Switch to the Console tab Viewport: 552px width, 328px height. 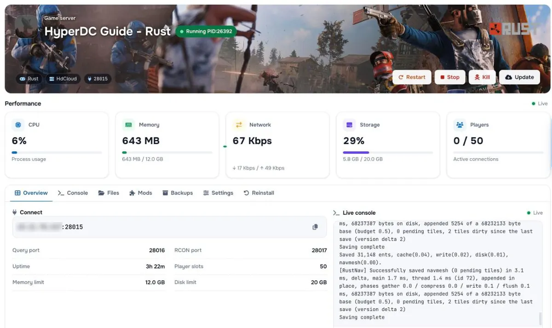[x=73, y=193]
